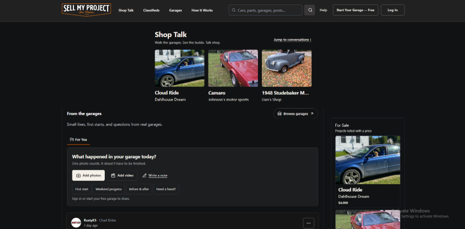Screen dimensions: 465x229
Task: Click Cloud Ride title under Shop Talk
Action: (166, 93)
